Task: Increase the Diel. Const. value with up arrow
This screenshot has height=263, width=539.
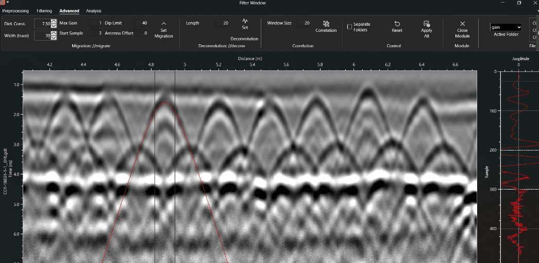Action: pos(54,21)
